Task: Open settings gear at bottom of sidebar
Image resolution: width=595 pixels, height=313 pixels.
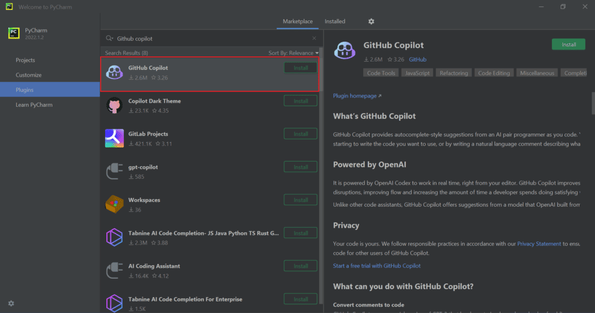Action: point(11,304)
